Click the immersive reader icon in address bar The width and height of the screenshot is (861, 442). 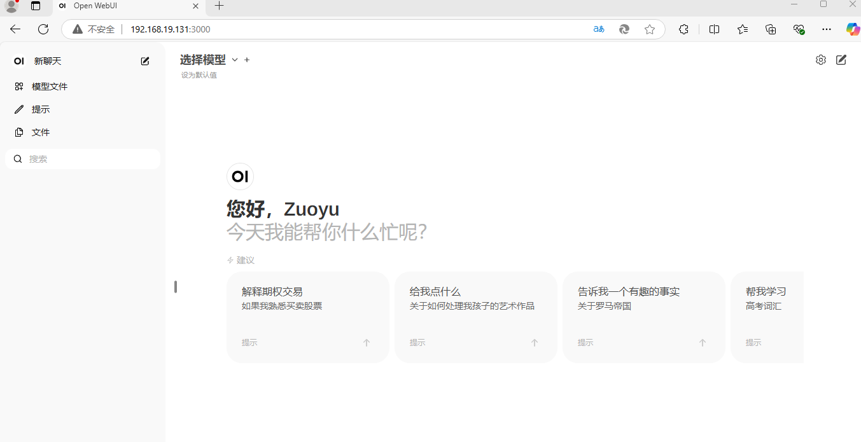coord(625,29)
